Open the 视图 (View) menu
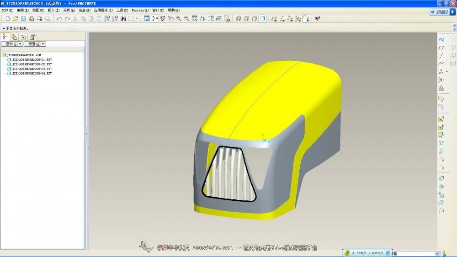Screen dimensions: 457x257 tap(38, 10)
